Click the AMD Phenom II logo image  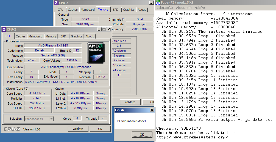(96, 53)
